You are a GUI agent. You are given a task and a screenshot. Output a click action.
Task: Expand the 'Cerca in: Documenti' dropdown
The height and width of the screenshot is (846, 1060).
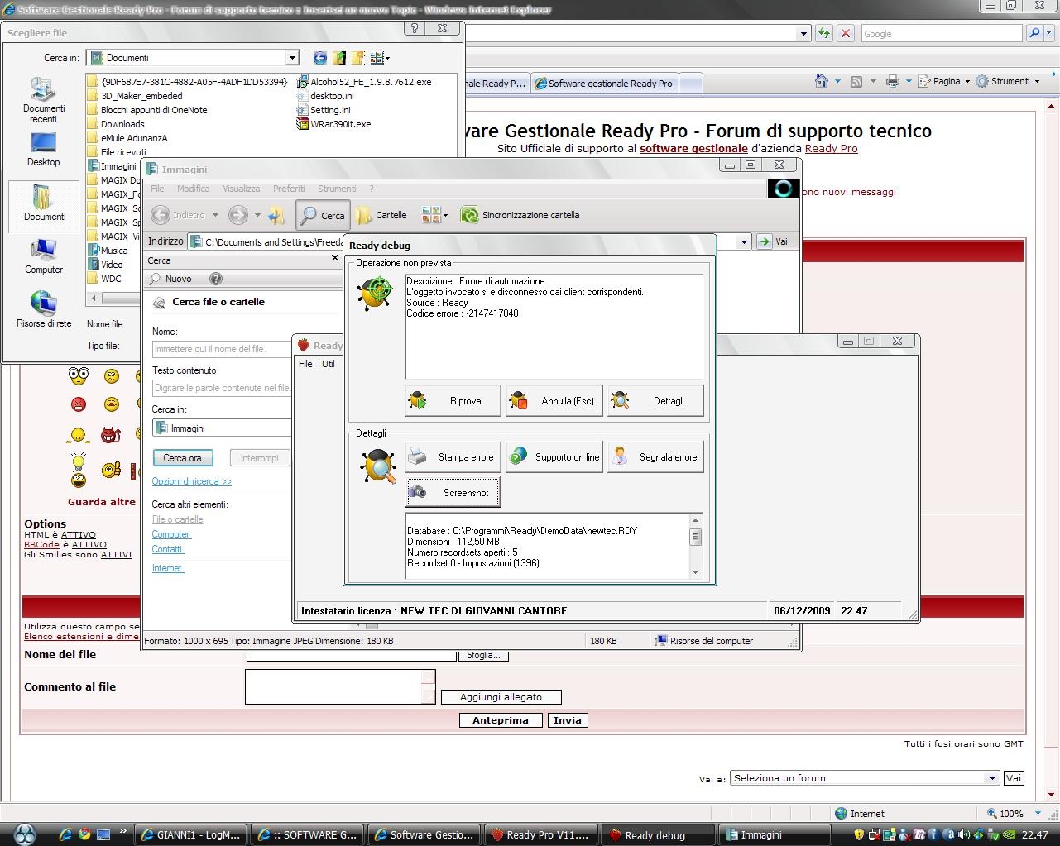(292, 58)
